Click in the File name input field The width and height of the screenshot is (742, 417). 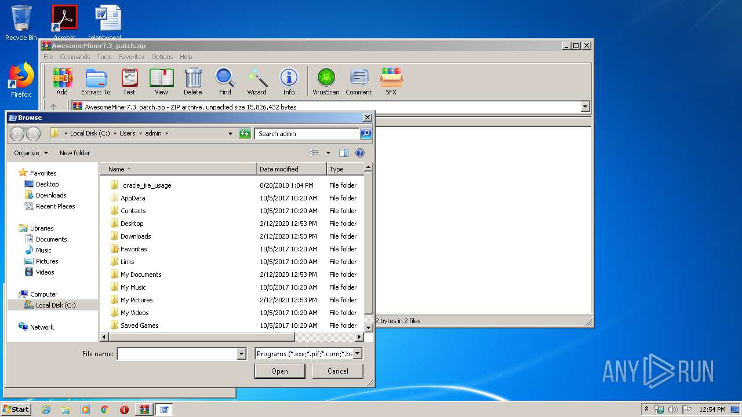point(177,353)
